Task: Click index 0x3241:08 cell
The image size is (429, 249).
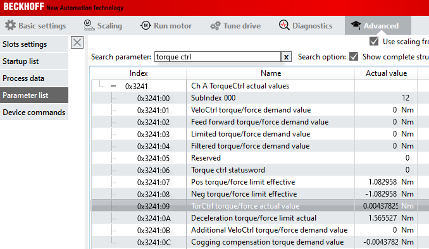Action: [x=153, y=195]
